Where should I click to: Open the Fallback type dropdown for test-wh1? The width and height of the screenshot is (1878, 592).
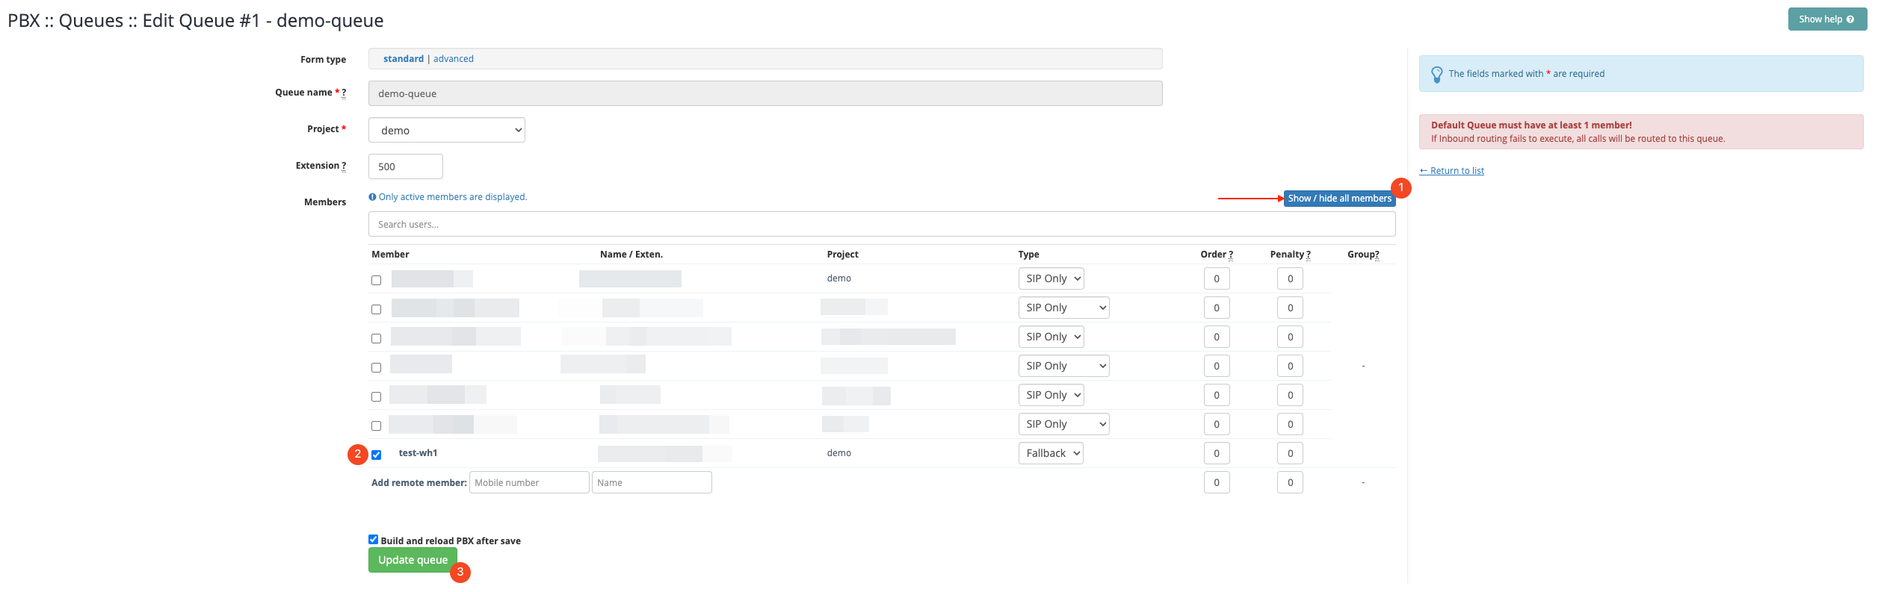1050,453
